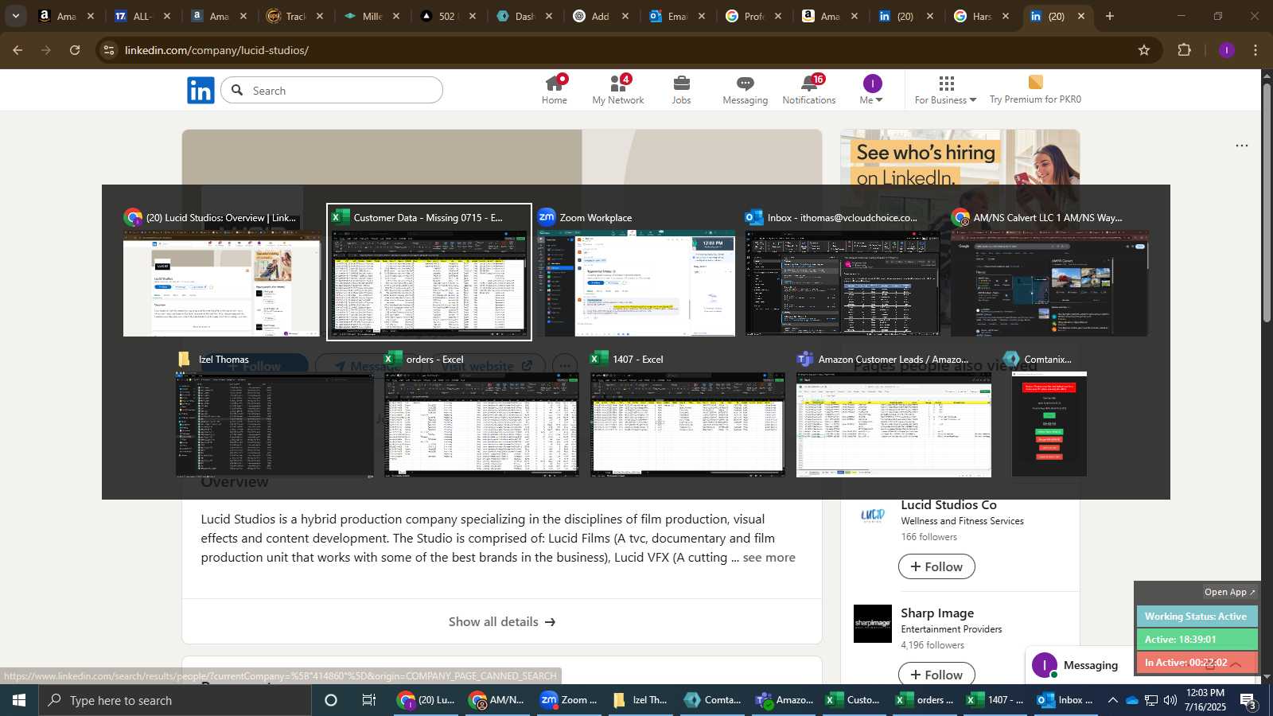Image resolution: width=1273 pixels, height=716 pixels.
Task: Open Lucid Studios Co page link
Action: (948, 504)
